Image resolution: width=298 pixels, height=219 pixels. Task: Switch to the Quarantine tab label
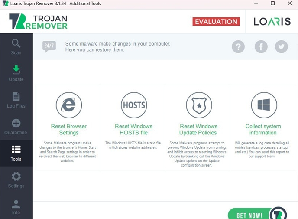coord(16,133)
